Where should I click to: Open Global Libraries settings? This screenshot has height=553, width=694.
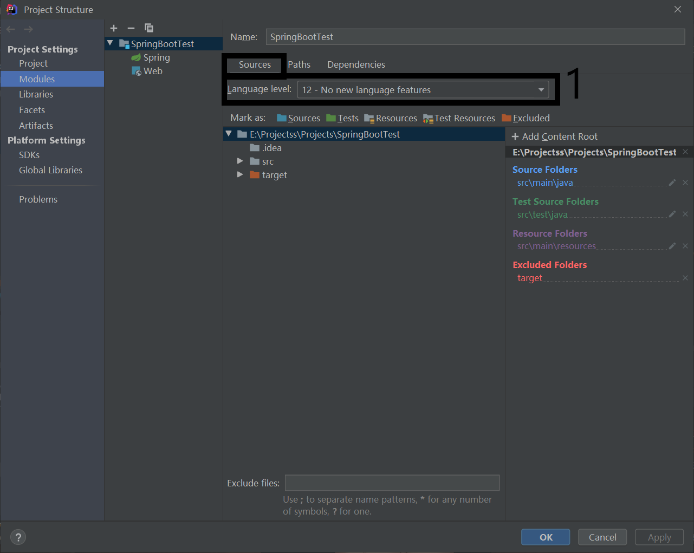(x=52, y=170)
